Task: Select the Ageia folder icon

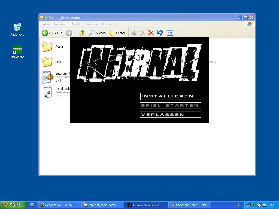Action: pos(47,47)
